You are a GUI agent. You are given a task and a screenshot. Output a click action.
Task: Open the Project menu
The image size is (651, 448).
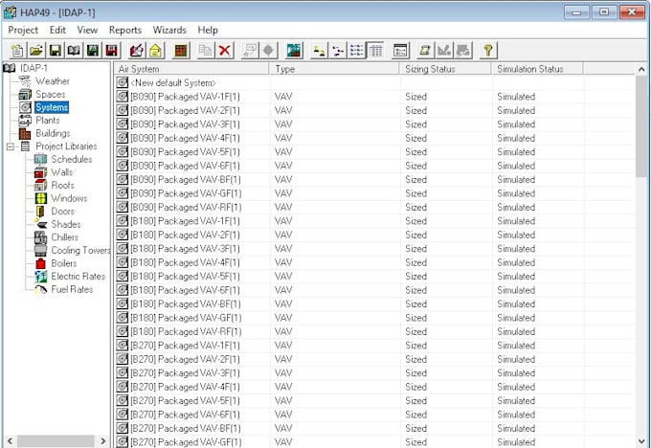(23, 30)
